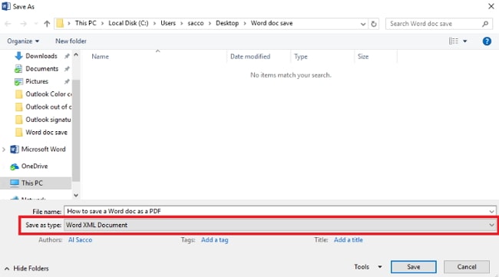Select This PC in address breadcrumb
This screenshot has height=277, width=499.
(x=86, y=23)
